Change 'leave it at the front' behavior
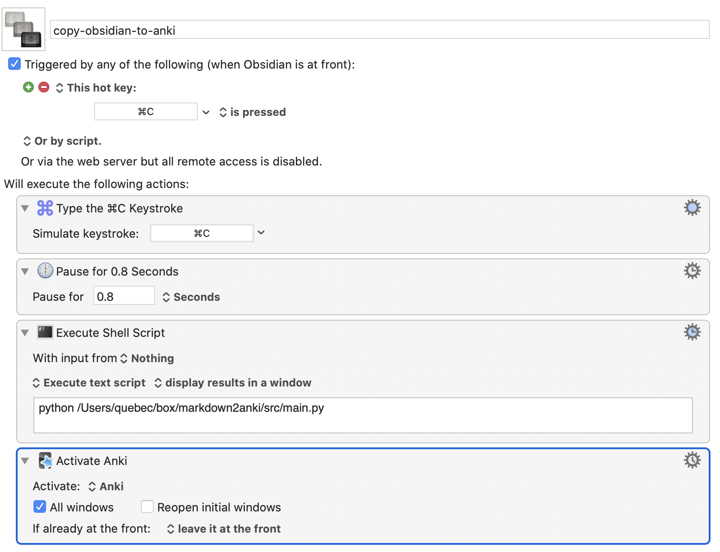 click(x=224, y=529)
